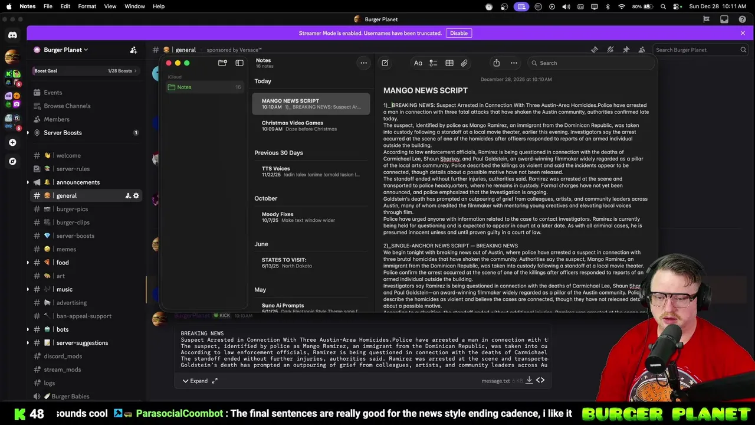Invite people via server header icon
This screenshot has width=755, height=425.
coord(133,50)
